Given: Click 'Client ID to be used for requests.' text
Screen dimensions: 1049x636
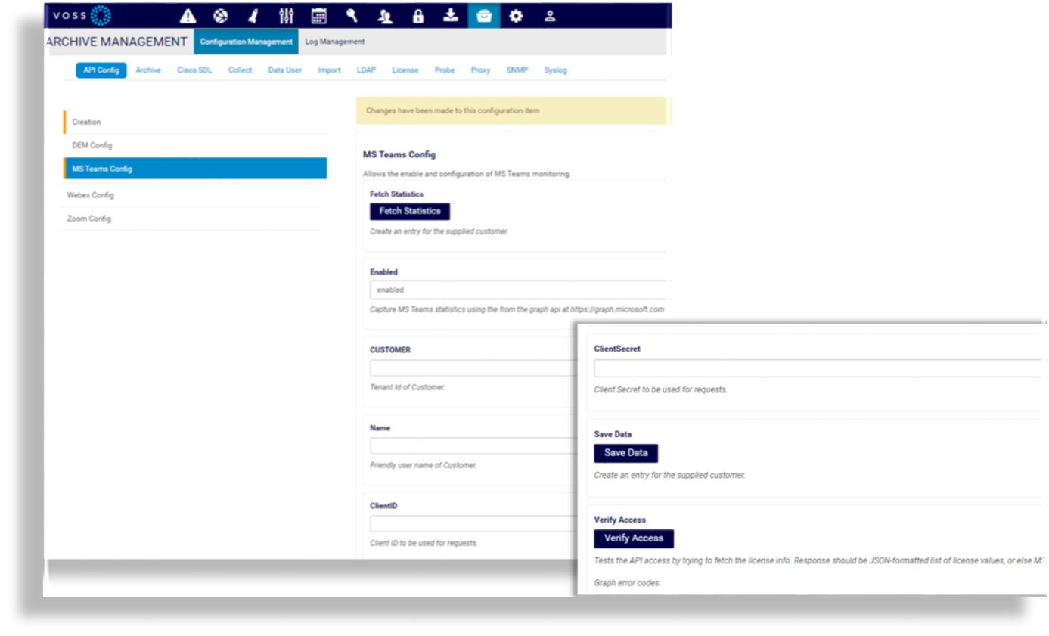Looking at the screenshot, I should (x=424, y=543).
